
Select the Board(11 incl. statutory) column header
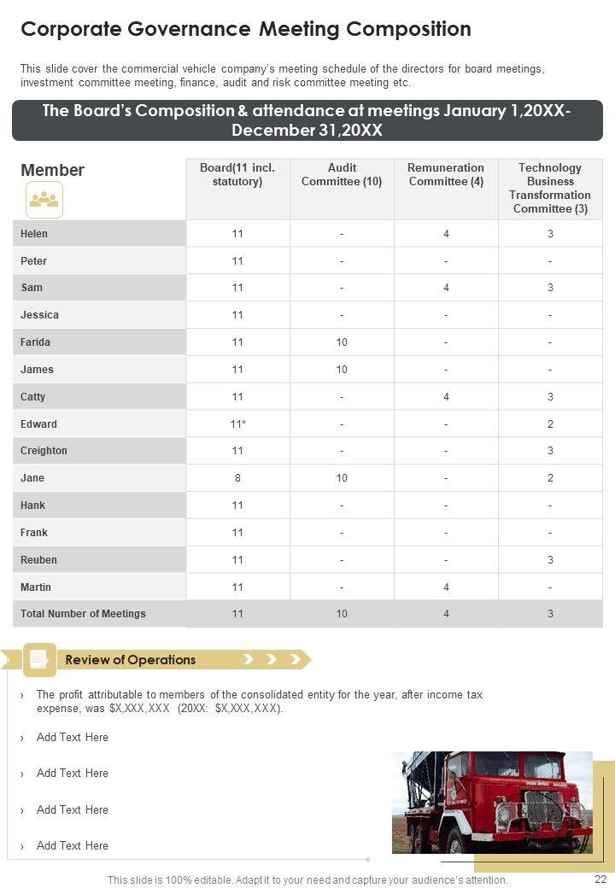[237, 175]
